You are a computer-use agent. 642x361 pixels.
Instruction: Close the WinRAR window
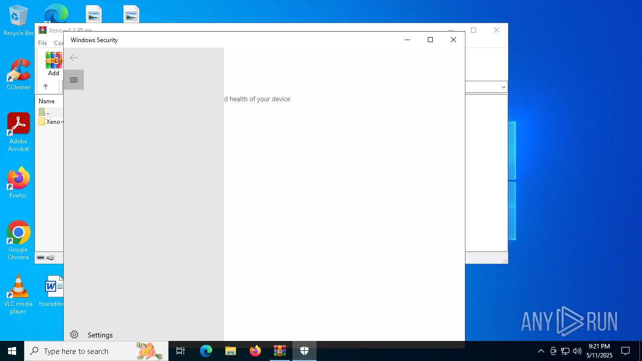coord(497,30)
